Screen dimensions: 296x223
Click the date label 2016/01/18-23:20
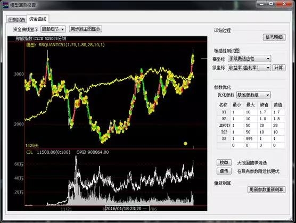pyautogui.click(x=124, y=209)
